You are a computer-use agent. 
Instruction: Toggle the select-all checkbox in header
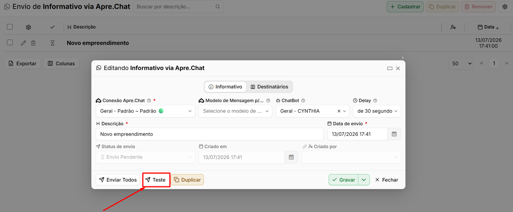[10, 27]
